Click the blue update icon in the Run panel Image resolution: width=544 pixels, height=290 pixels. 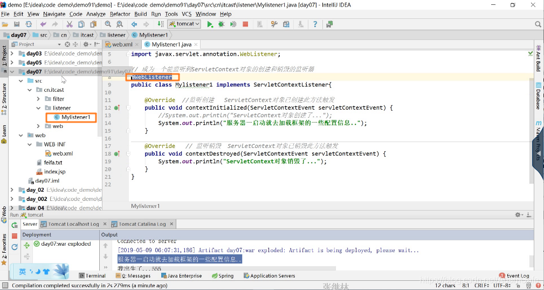(x=14, y=247)
